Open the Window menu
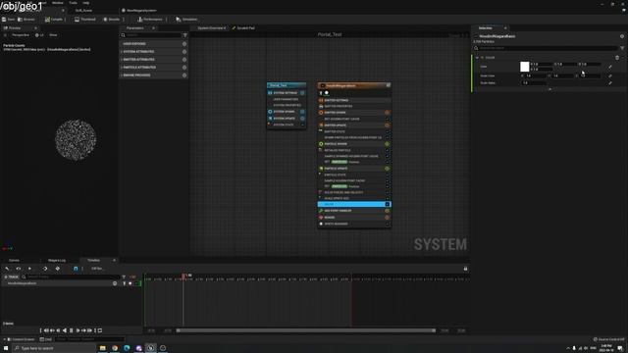The width and height of the screenshot is (628, 353). [x=57, y=2]
